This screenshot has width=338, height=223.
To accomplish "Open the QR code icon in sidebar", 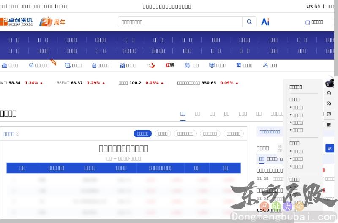I will [x=329, y=125].
